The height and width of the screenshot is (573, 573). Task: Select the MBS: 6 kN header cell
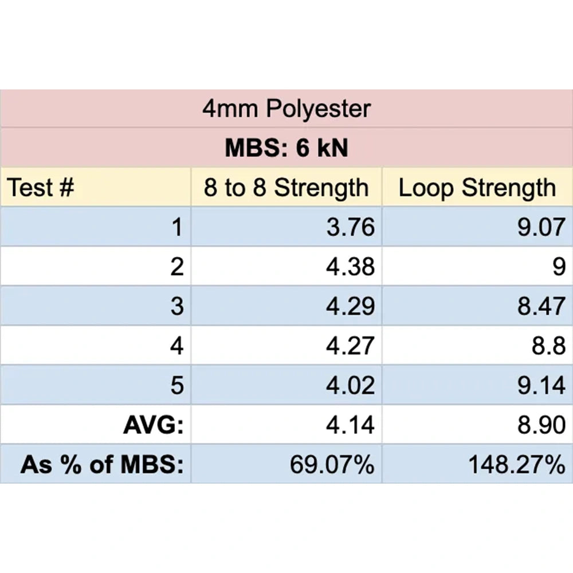pos(286,148)
